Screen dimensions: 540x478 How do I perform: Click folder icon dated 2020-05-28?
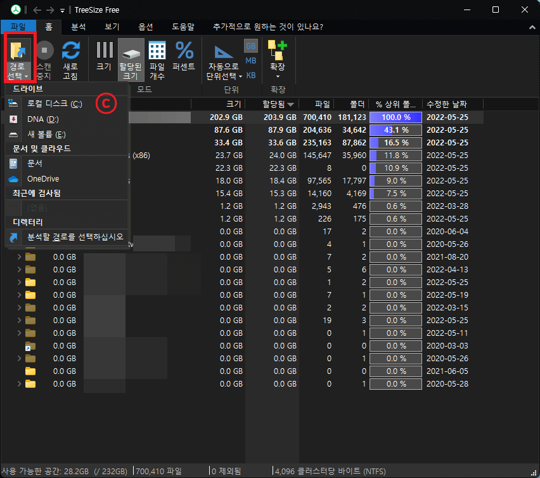[30, 384]
